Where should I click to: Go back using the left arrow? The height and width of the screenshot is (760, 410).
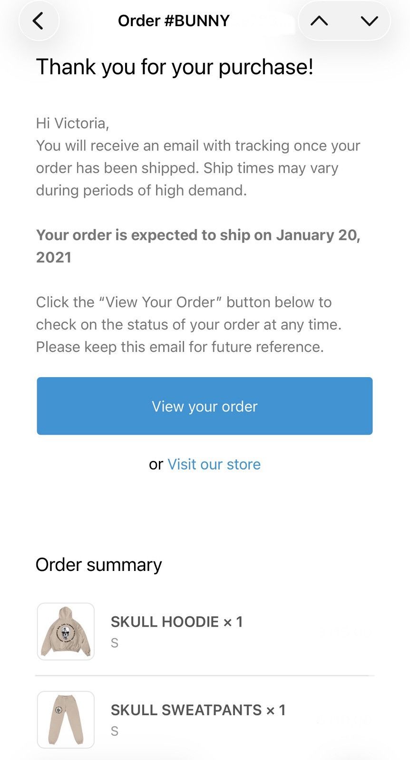[x=39, y=21]
